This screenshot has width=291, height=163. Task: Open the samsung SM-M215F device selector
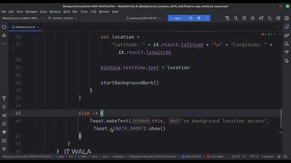click(x=143, y=18)
